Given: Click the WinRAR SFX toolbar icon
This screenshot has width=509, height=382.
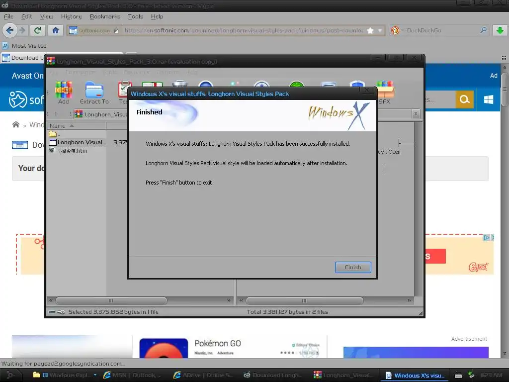Looking at the screenshot, I should (384, 93).
